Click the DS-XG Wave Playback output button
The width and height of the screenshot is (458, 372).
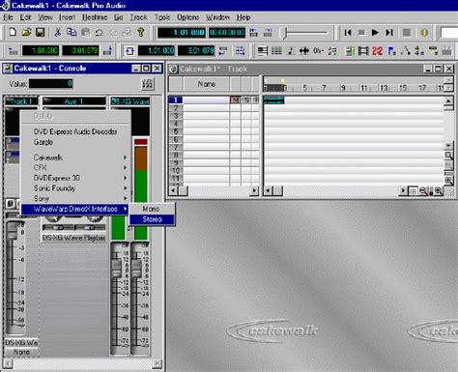74,238
